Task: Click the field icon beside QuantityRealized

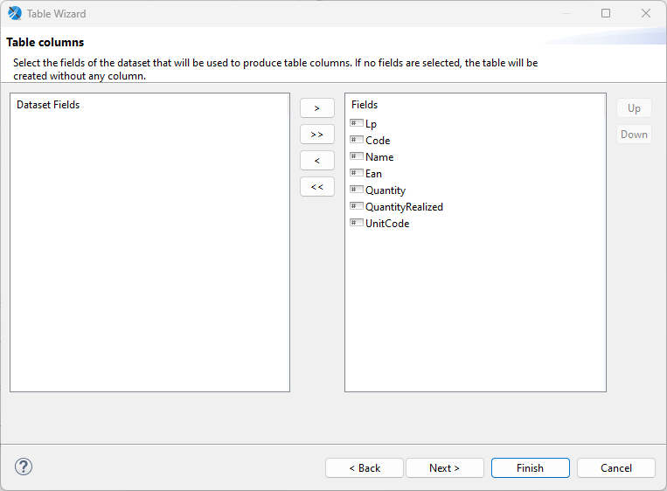Action: click(x=357, y=206)
